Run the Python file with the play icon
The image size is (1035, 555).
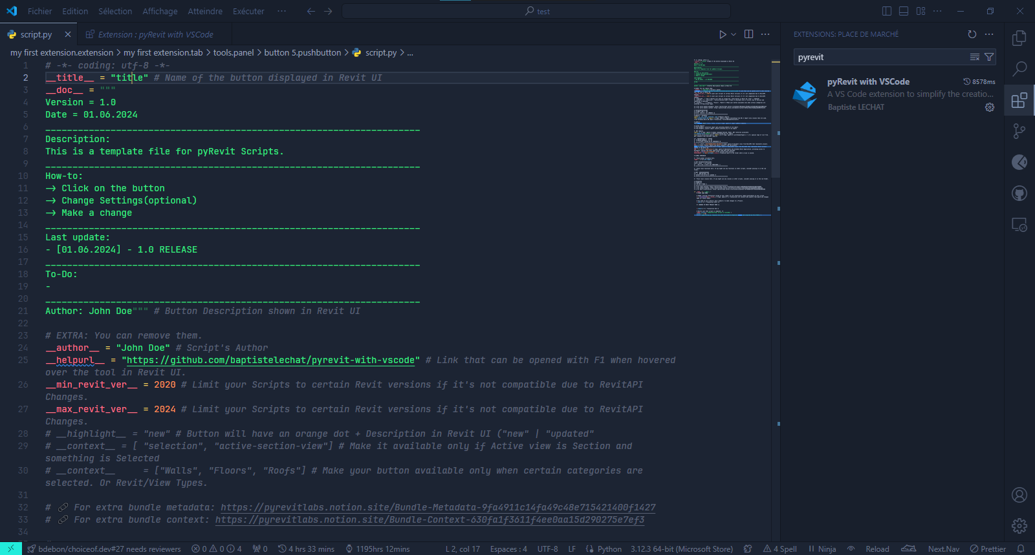point(723,34)
